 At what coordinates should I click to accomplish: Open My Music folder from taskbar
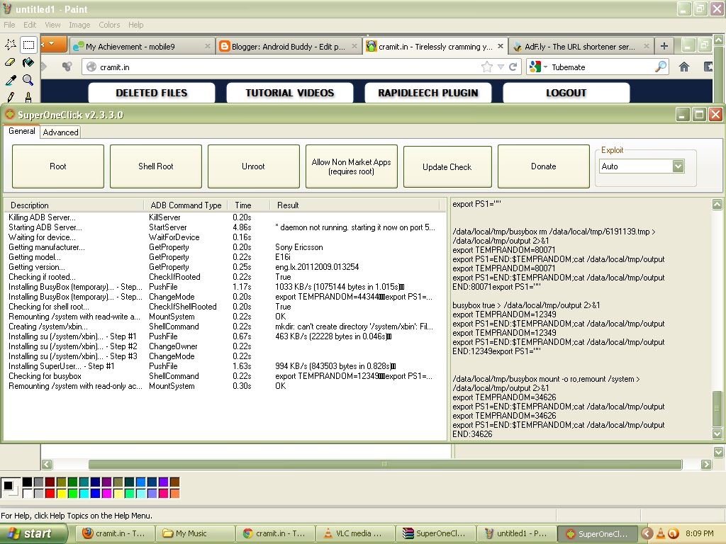(194, 533)
